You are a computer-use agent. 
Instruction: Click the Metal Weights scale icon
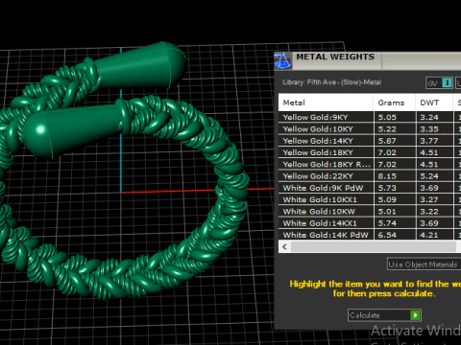283,60
